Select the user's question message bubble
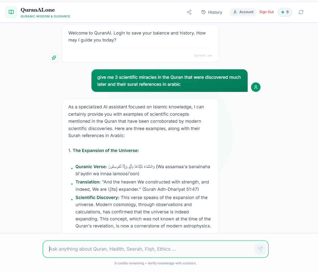Image resolution: width=318 pixels, height=272 pixels. tap(169, 81)
